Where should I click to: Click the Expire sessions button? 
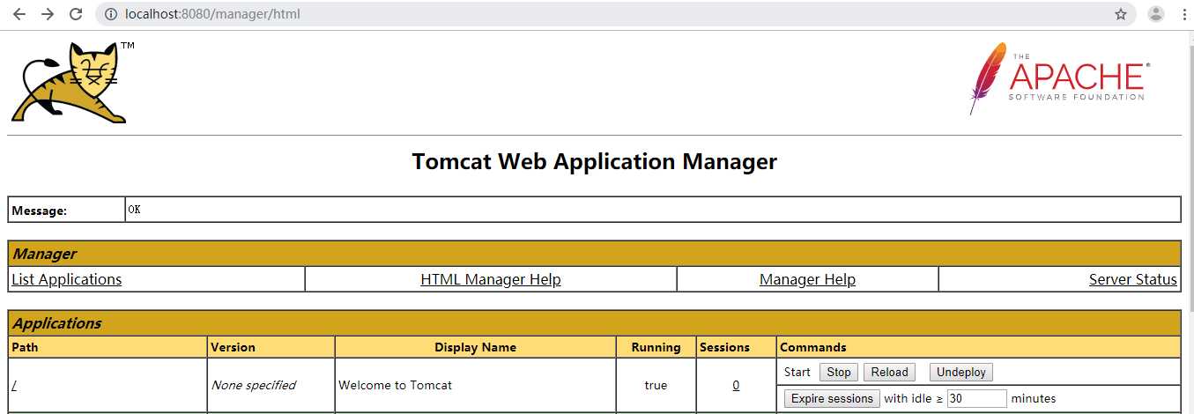(832, 399)
